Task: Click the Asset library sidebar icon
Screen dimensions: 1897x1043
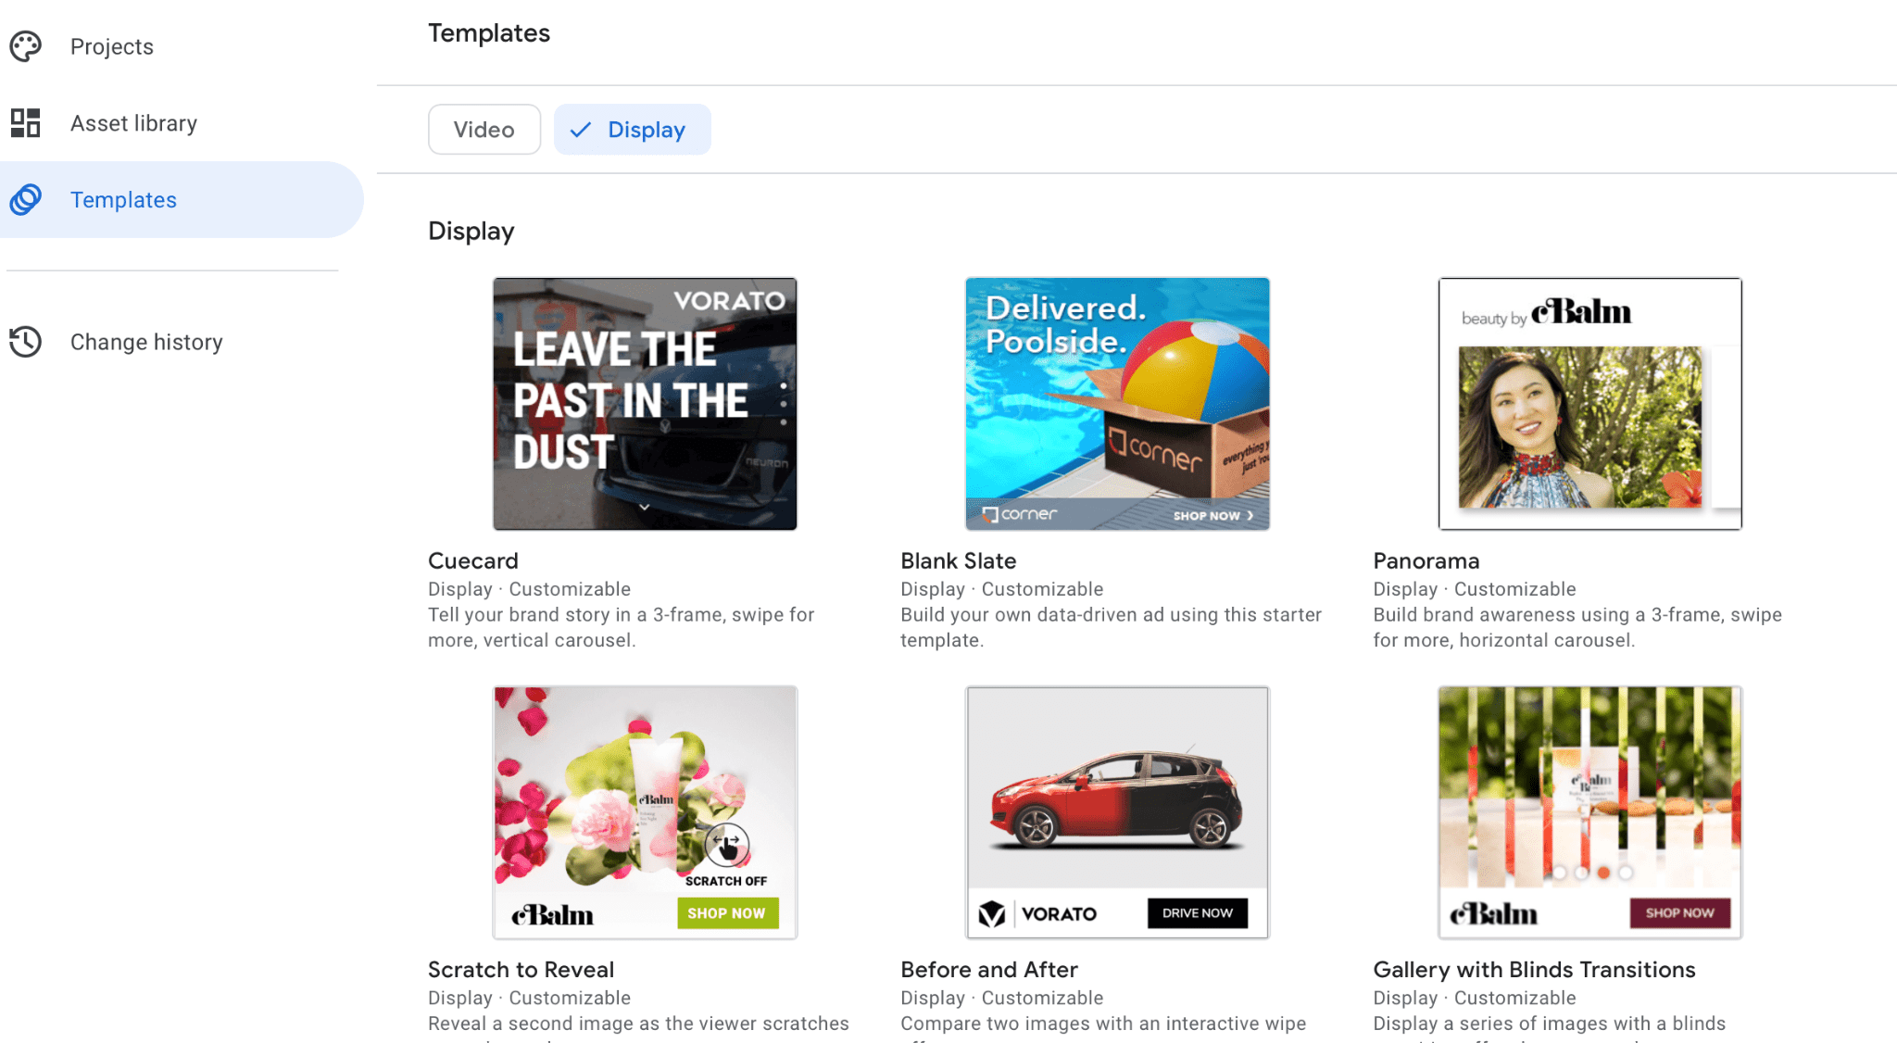Action: click(26, 122)
